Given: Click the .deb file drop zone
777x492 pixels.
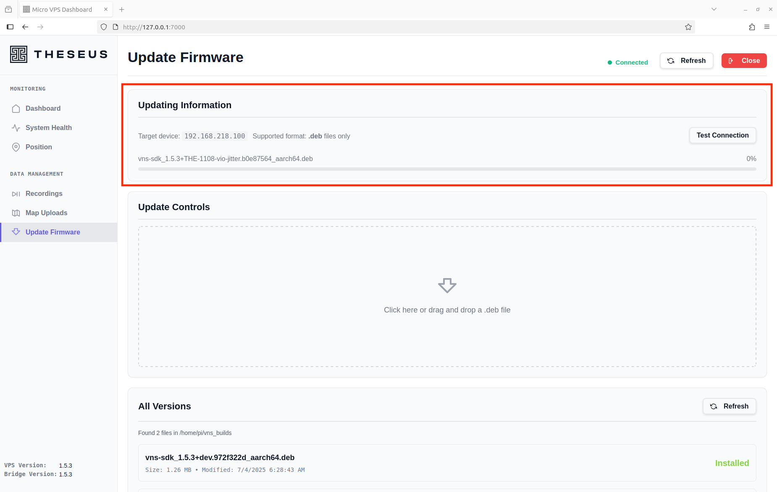Looking at the screenshot, I should tap(447, 297).
